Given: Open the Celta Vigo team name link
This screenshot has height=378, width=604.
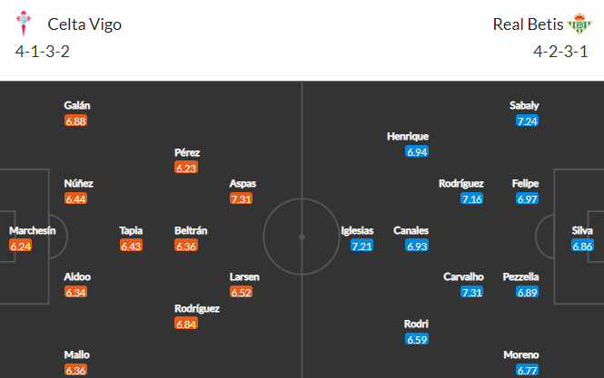Looking at the screenshot, I should coord(84,24).
